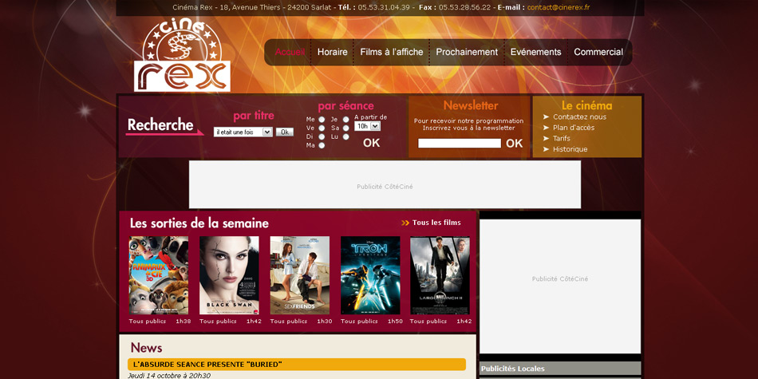758x379 pixels.
Task: Open the Tous les films link
Action: (x=436, y=223)
